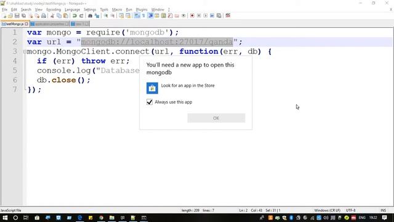The image size is (394, 222).
Task: Open Find with the binoculars icon
Action: (x=90, y=15)
